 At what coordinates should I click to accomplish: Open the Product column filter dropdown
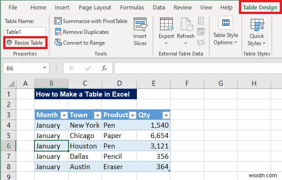132,115
